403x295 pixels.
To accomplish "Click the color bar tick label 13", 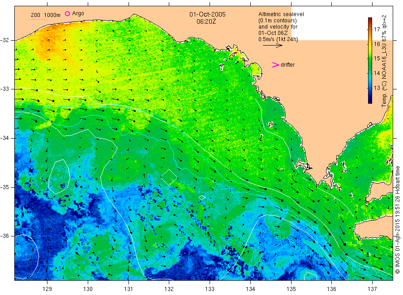I will pos(377,88).
